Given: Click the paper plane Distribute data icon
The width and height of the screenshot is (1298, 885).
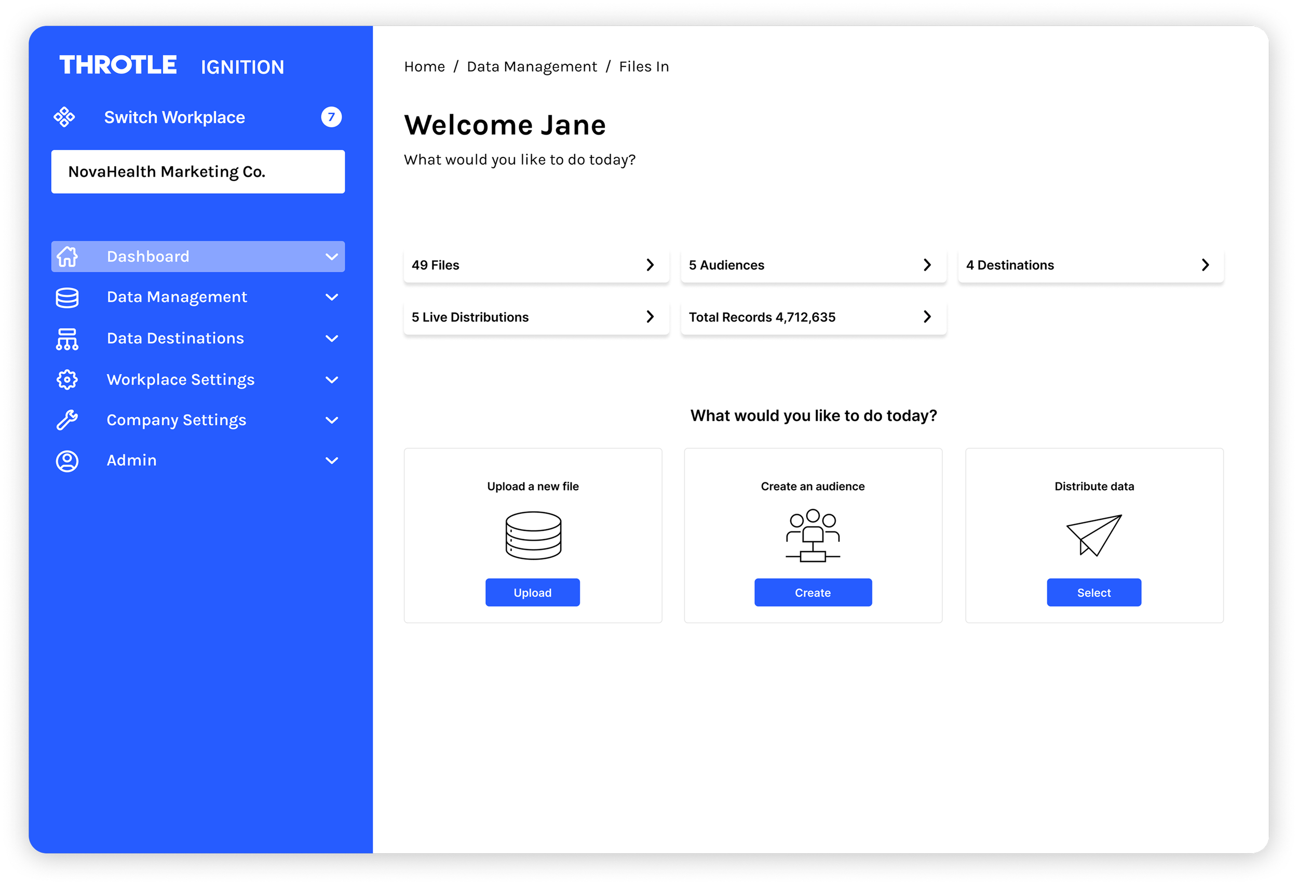Looking at the screenshot, I should tap(1093, 535).
